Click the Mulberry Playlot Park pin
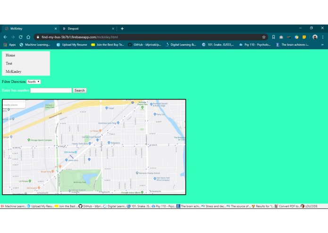 143,108
